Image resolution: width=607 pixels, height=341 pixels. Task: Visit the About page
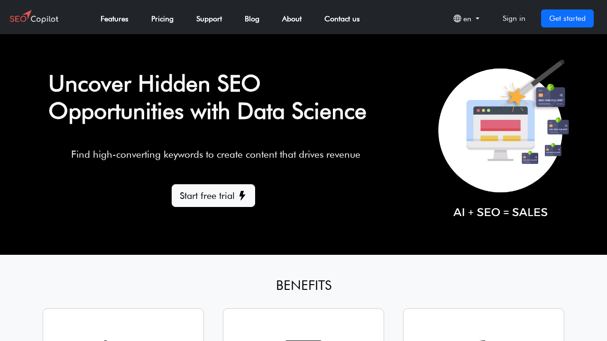tap(292, 18)
